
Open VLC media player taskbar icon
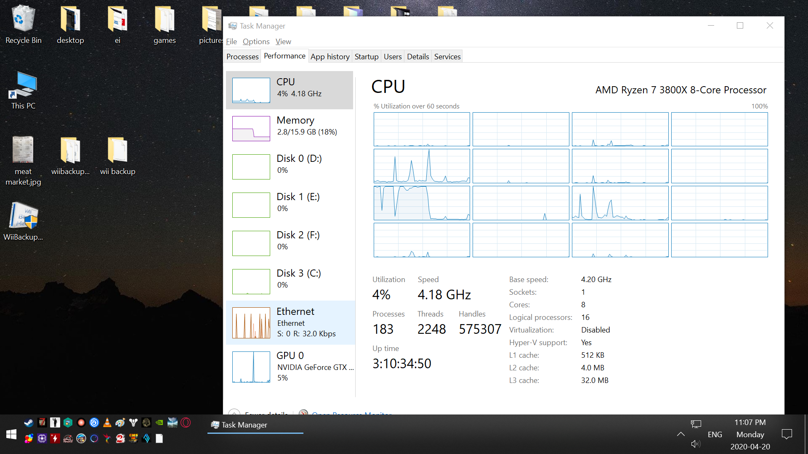click(x=107, y=422)
